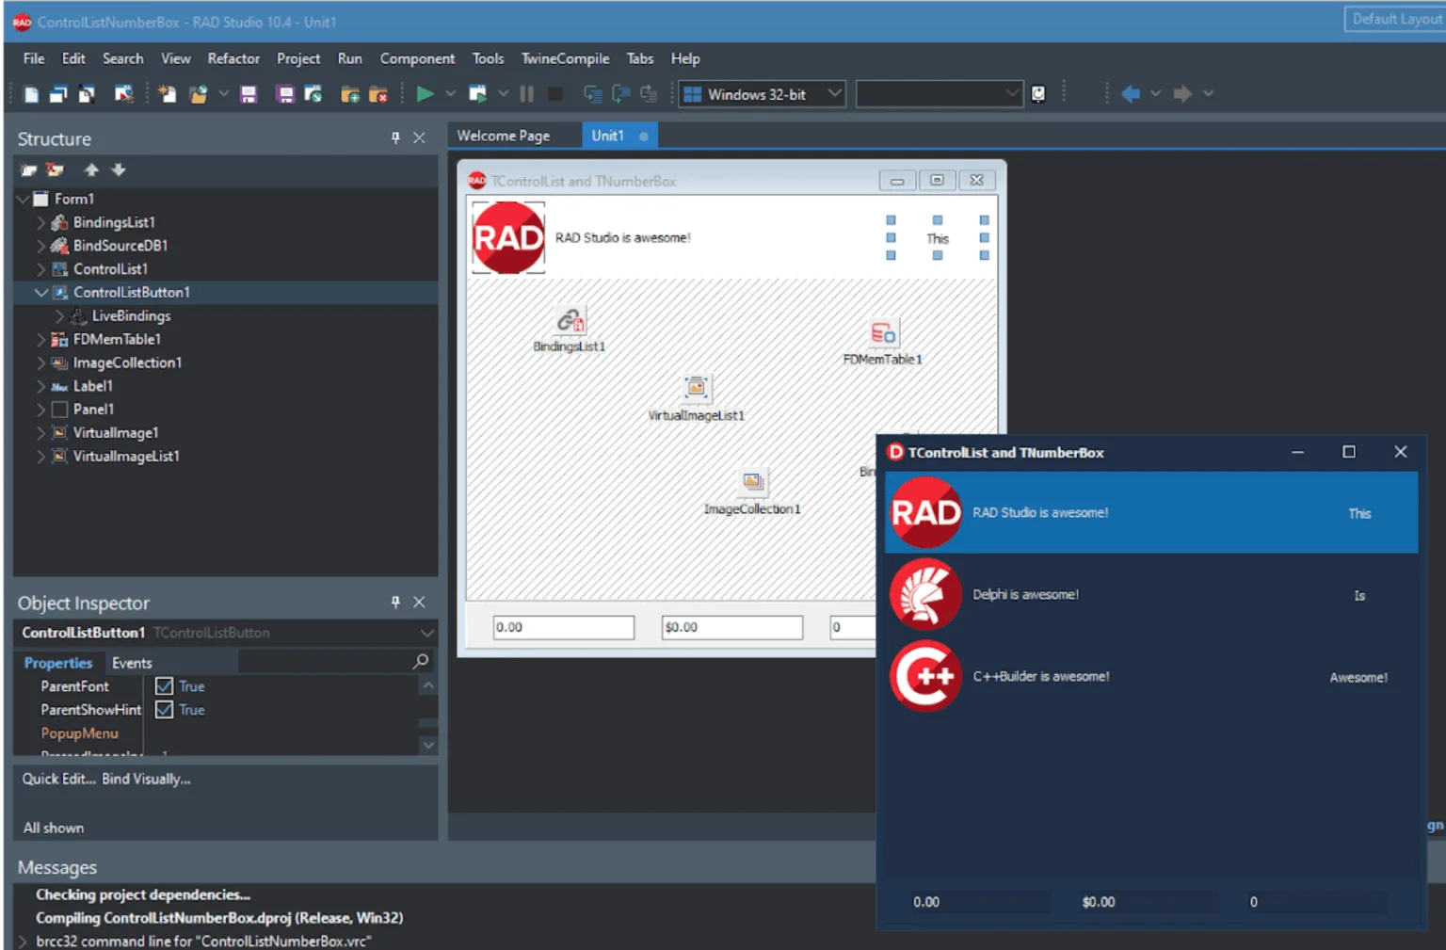1446x950 pixels.
Task: Click the star-marked New items toolbar icon
Action: pos(168,94)
